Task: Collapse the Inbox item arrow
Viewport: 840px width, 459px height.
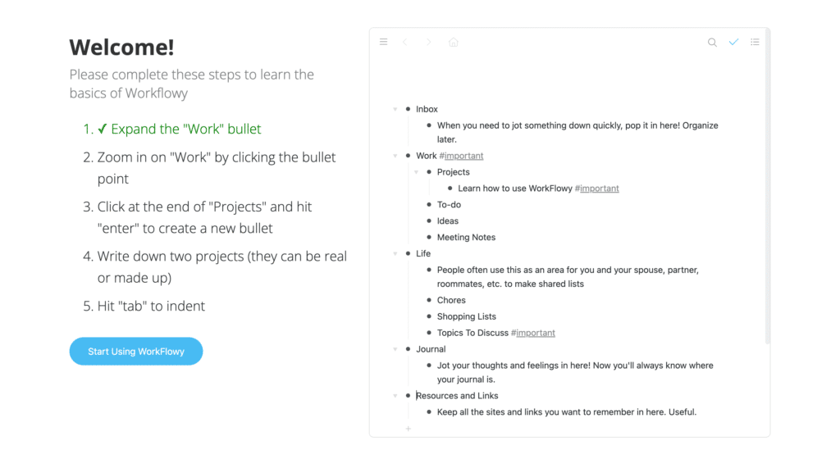Action: point(395,109)
